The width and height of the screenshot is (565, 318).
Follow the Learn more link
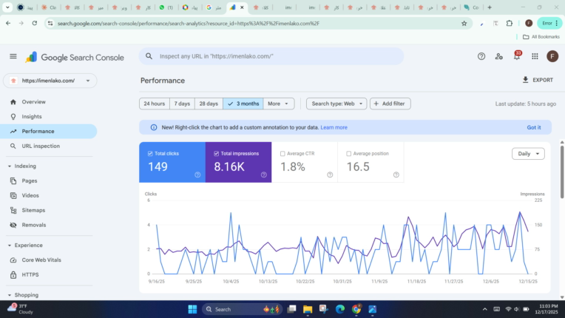point(334,127)
